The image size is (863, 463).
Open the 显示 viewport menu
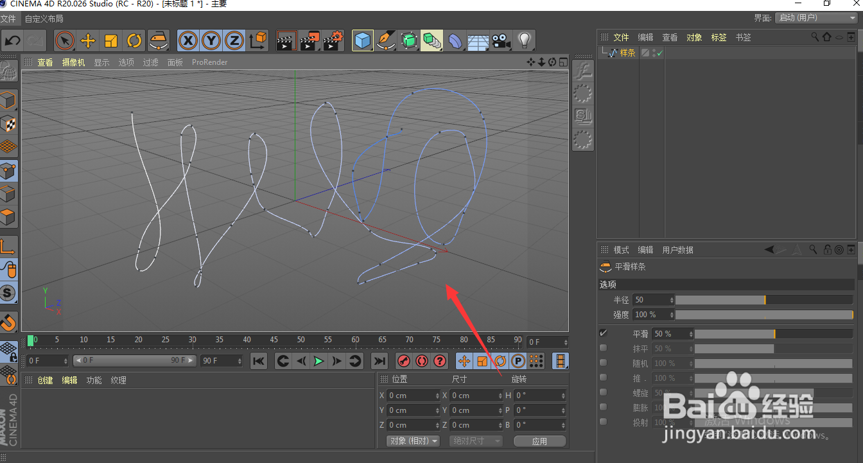101,62
